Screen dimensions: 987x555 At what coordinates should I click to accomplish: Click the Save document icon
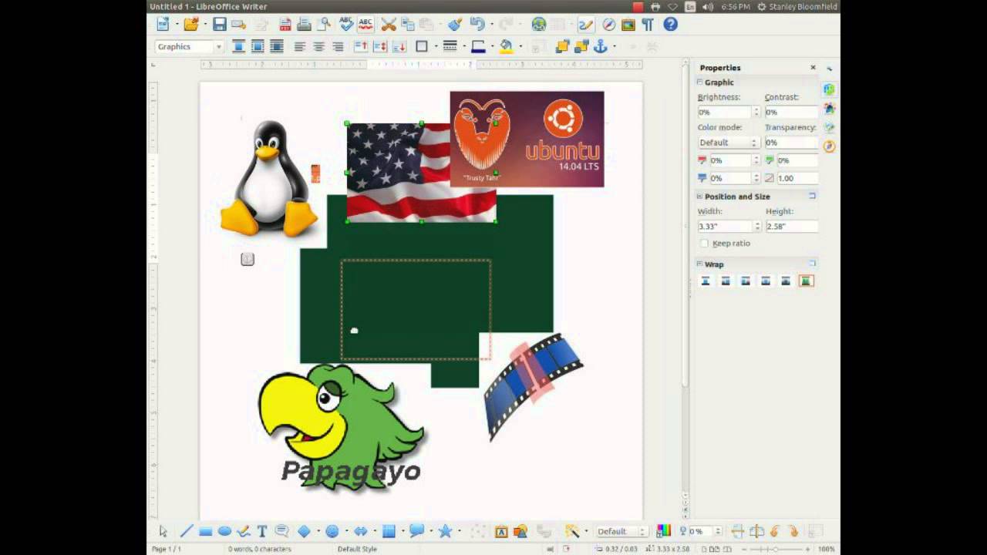tap(220, 25)
